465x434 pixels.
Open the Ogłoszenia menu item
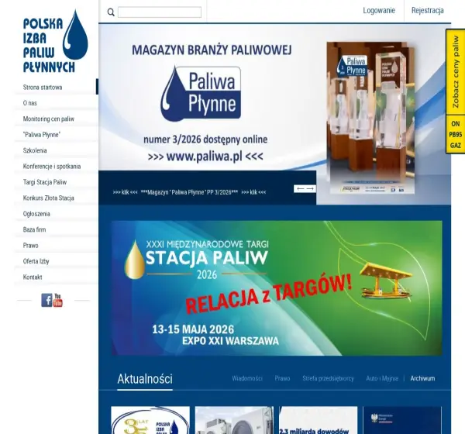tap(36, 214)
